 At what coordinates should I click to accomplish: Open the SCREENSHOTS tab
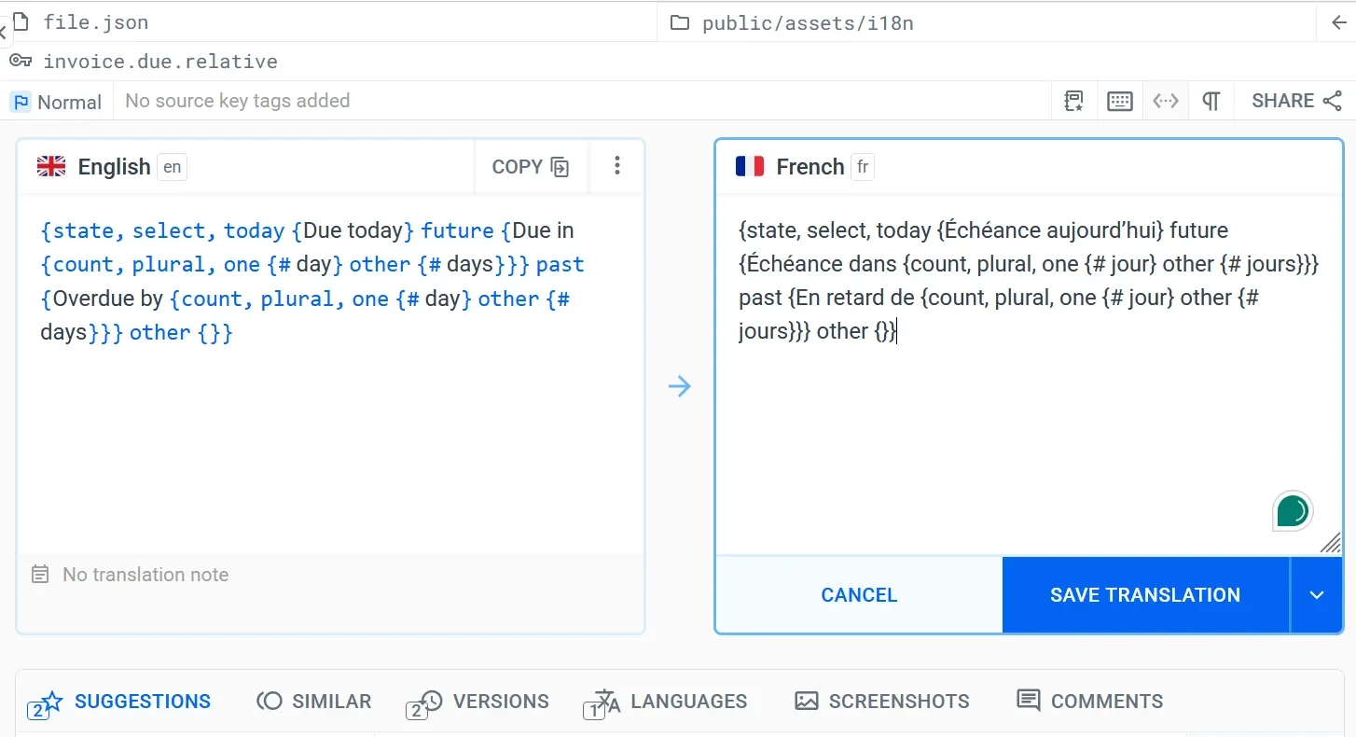(882, 702)
